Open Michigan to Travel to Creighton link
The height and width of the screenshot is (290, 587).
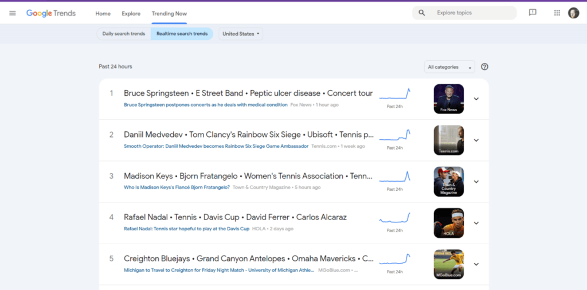tap(219, 270)
